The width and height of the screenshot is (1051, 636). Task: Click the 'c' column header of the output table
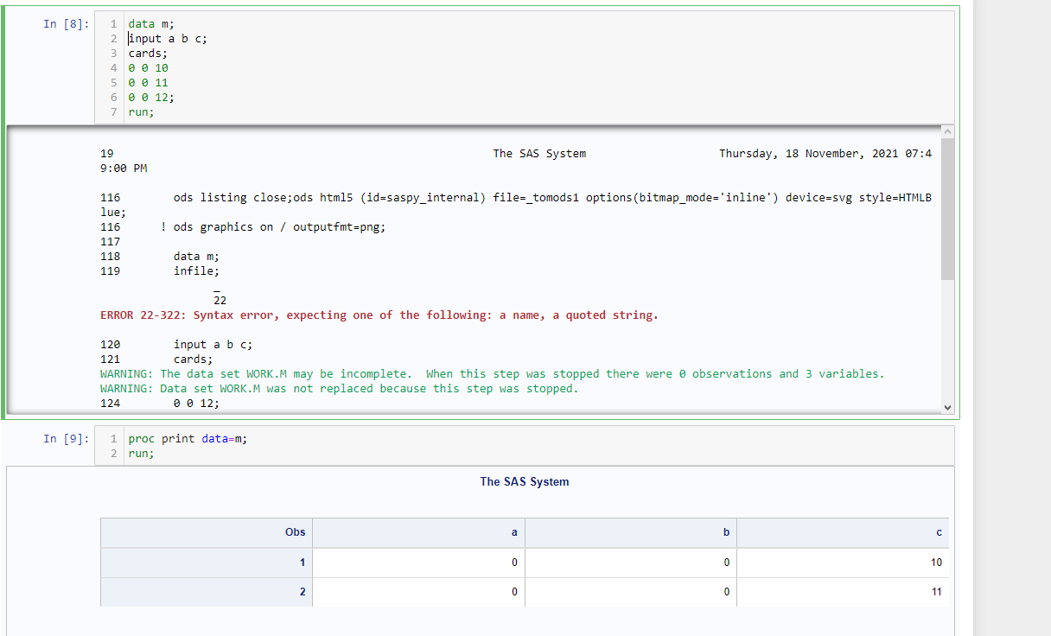(x=938, y=532)
